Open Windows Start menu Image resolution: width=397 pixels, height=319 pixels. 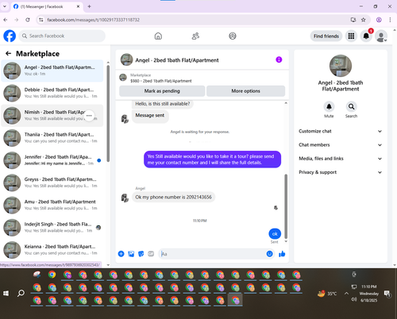click(6, 294)
